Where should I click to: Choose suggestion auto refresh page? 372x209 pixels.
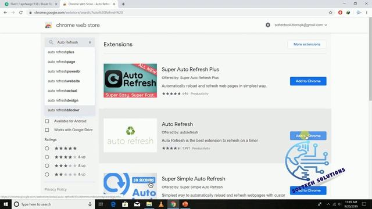tap(70, 62)
